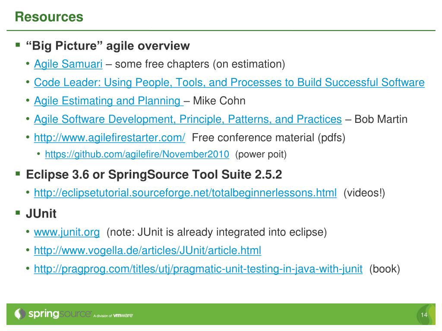Open the vogella JUnit article link
Screen dimensions: 442x331
point(148,250)
